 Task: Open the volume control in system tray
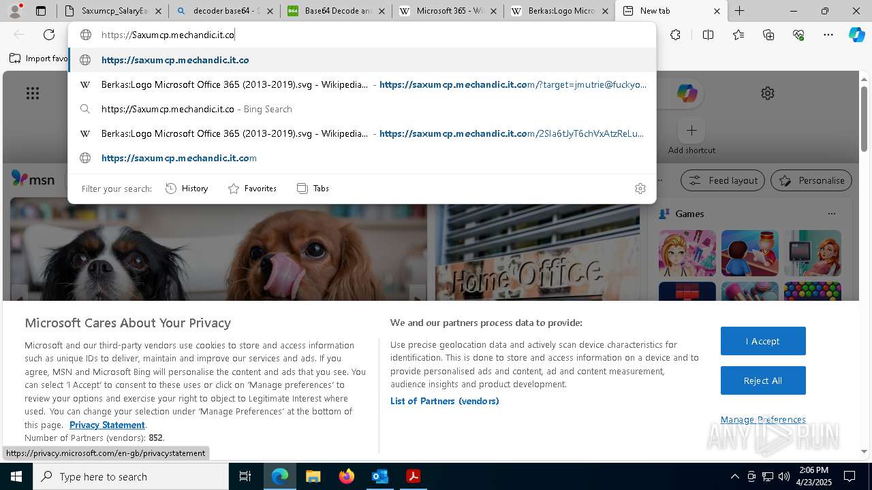[x=784, y=476]
